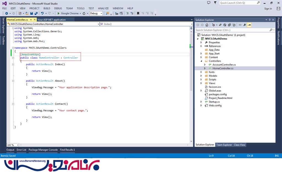Click the Save All toolbar icon
The image size is (282, 172).
click(x=36, y=13)
